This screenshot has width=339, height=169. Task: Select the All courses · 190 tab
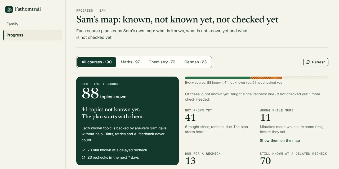tap(97, 62)
